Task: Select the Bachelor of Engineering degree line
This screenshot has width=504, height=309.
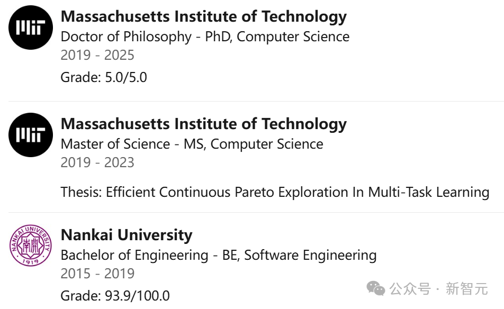Action: (219, 256)
